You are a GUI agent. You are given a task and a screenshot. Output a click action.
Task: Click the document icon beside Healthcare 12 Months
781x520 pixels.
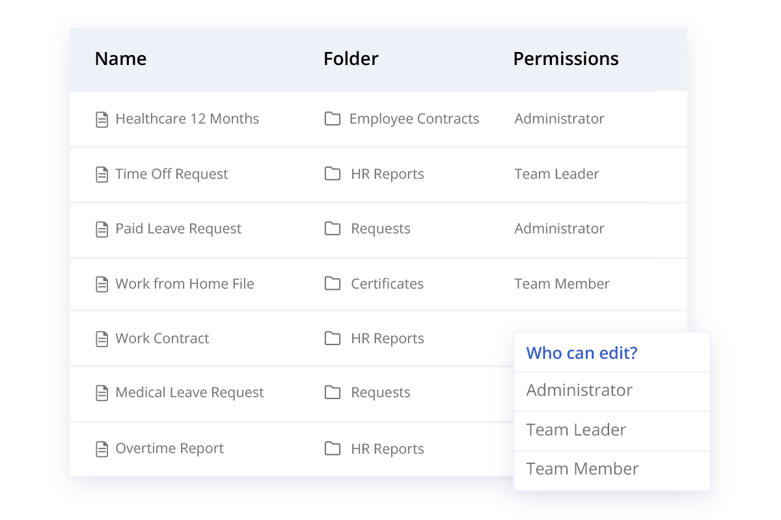[102, 120]
